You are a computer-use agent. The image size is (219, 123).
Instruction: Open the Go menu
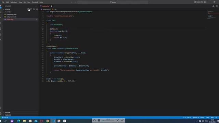coord(25,2)
